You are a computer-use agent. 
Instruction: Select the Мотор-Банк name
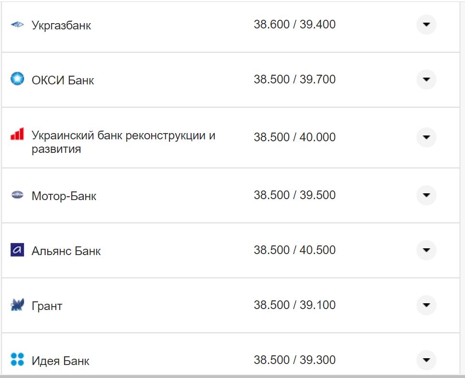pyautogui.click(x=64, y=196)
